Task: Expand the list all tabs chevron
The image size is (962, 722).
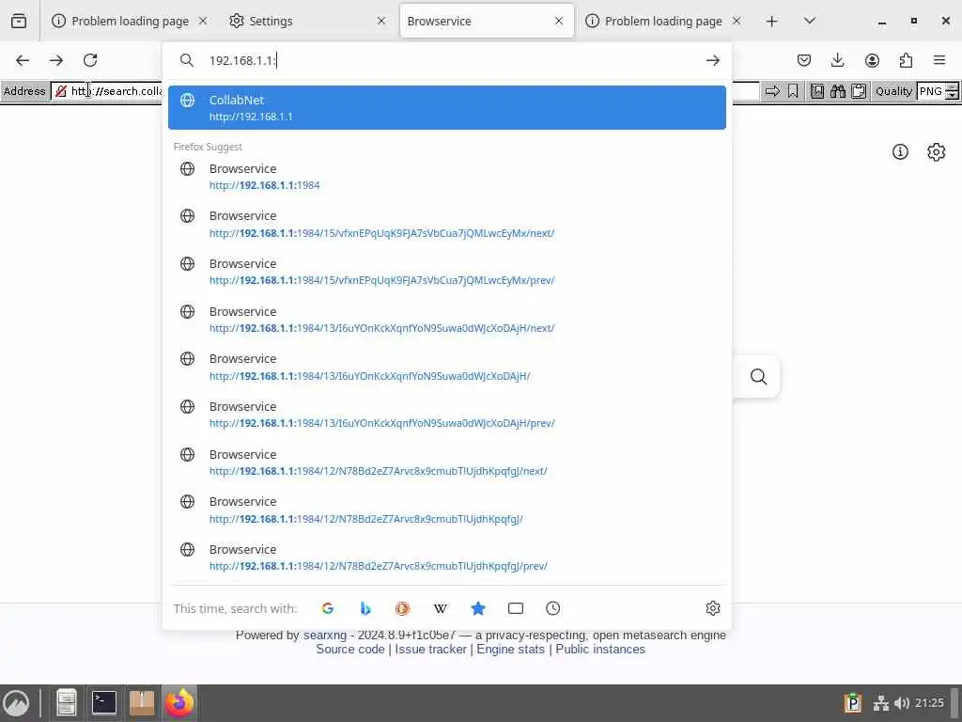Action: 809,21
